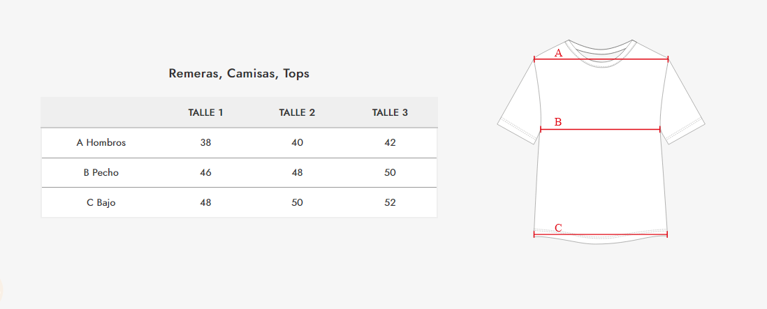Click the 'B Pecho' row label
Image resolution: width=767 pixels, height=309 pixels.
click(101, 173)
